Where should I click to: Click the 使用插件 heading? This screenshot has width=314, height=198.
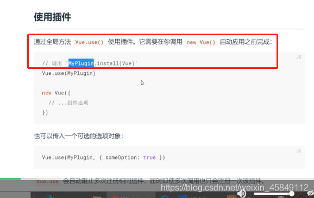[53, 17]
